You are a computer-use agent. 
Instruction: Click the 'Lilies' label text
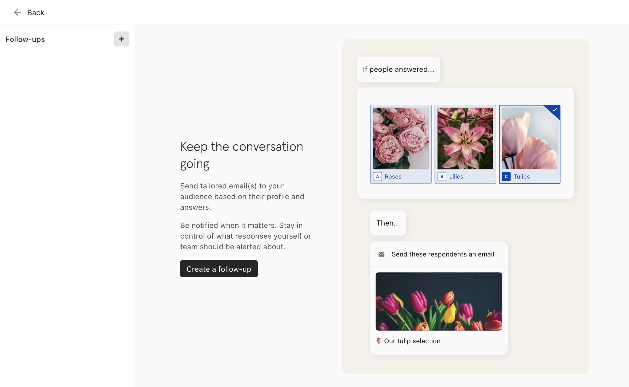(456, 176)
